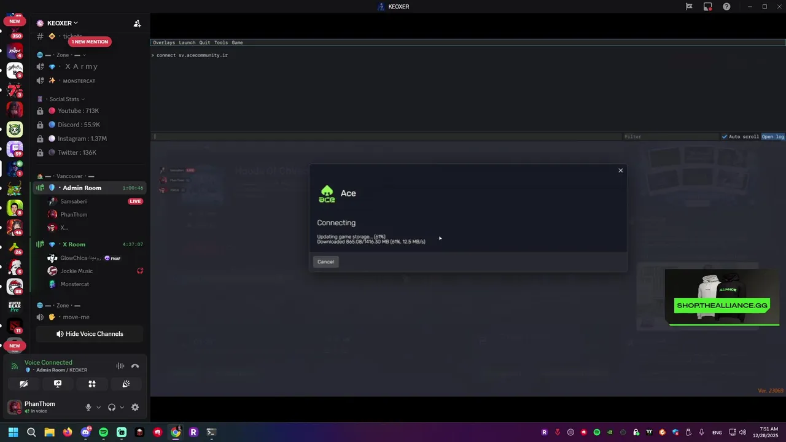Image resolution: width=786 pixels, height=442 pixels.
Task: Share your screen from voice panel
Action: pos(58,384)
